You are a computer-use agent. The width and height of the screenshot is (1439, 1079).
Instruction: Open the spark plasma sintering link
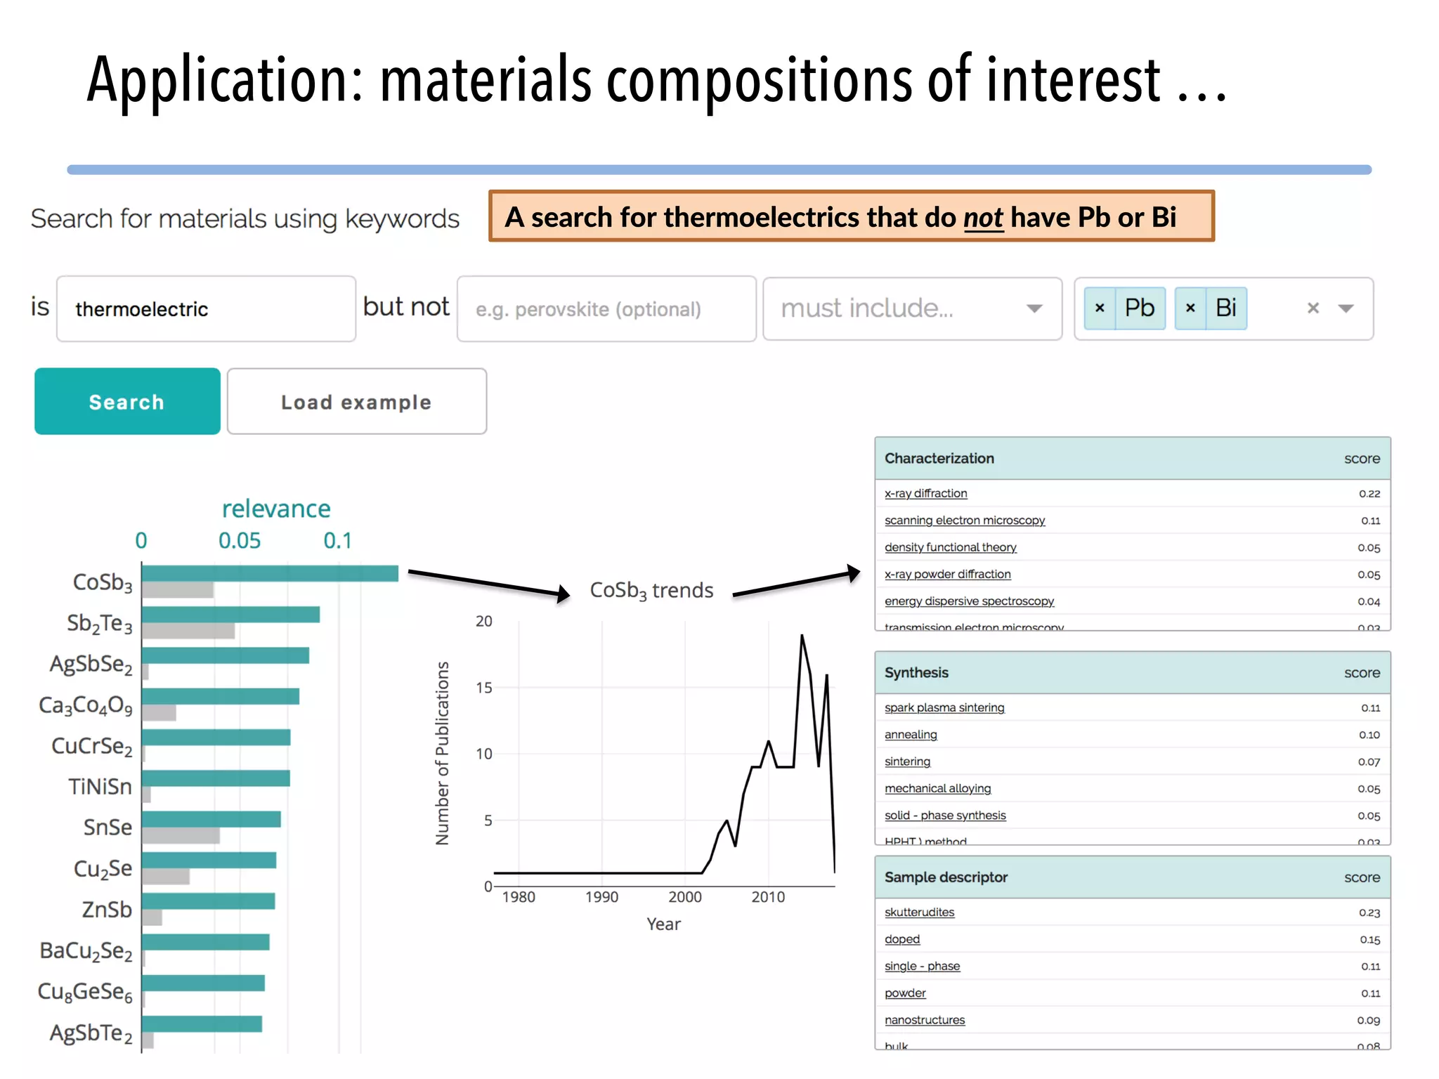944,708
